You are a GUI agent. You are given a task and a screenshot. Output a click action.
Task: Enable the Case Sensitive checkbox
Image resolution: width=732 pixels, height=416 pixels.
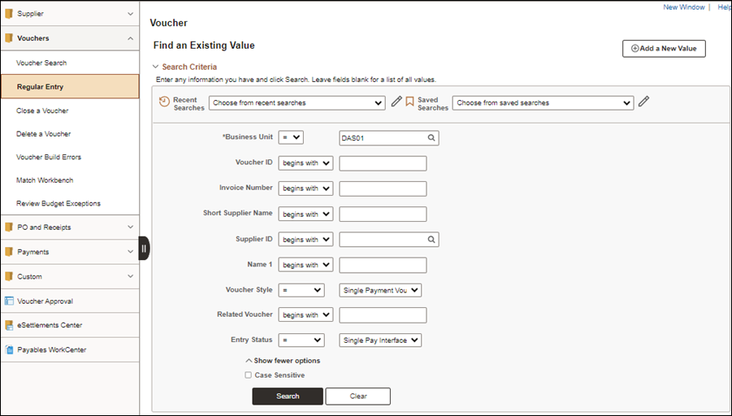(249, 375)
